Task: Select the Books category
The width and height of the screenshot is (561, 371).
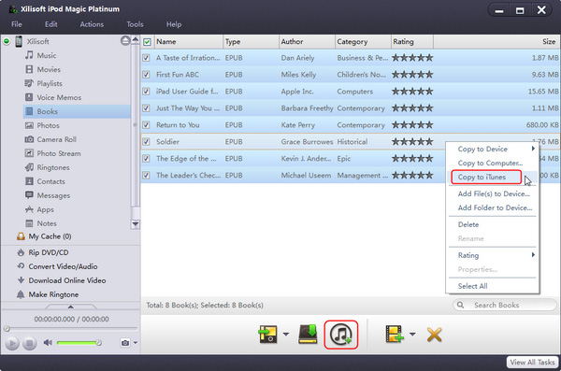Action: pos(77,111)
